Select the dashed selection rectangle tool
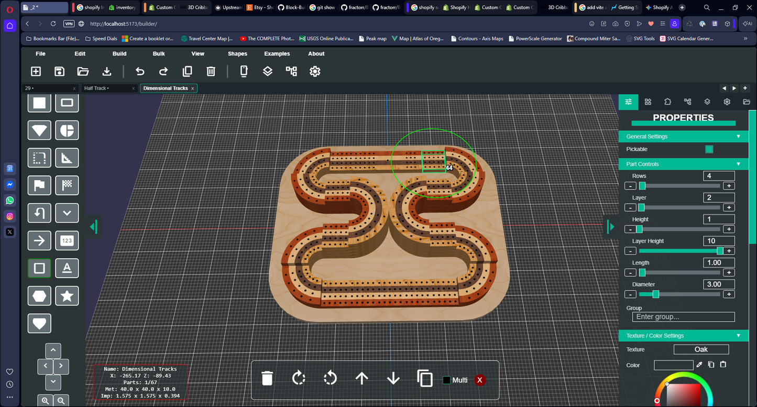The image size is (757, 407). click(x=39, y=158)
